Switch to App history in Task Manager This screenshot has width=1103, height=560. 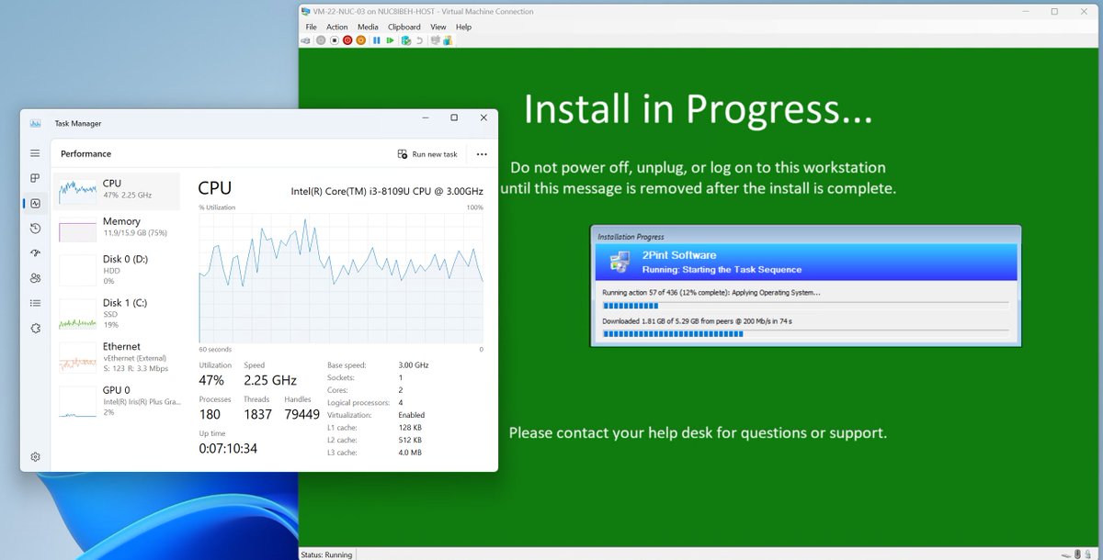[35, 228]
